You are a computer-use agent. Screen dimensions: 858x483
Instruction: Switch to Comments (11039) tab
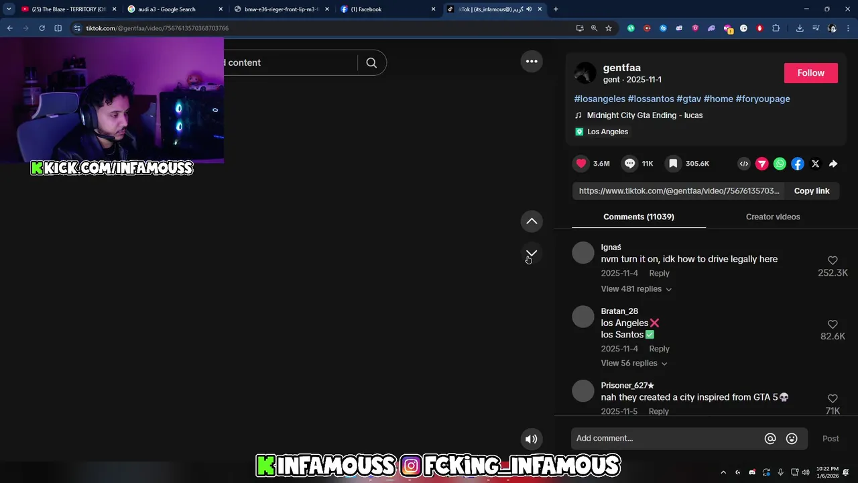pyautogui.click(x=639, y=217)
